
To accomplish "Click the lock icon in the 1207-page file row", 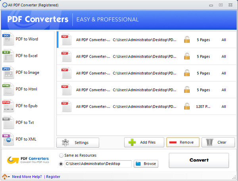I will pyautogui.click(x=187, y=106).
